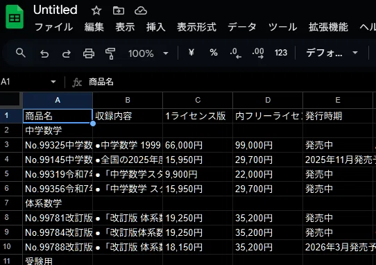
Task: Select cell No.99781改訂版
Action: (x=58, y=218)
